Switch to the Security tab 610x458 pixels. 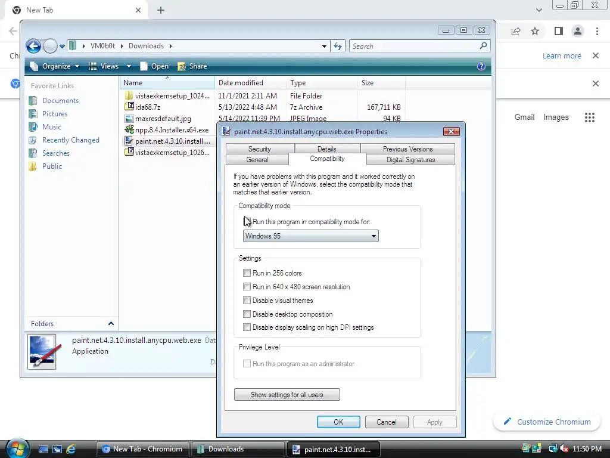(260, 148)
